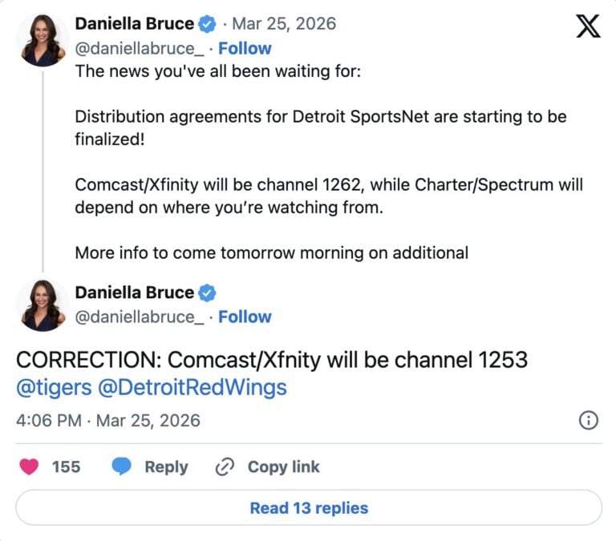616x541 pixels.
Task: Click Daniella Bruce name in top tweet
Action: tap(134, 24)
